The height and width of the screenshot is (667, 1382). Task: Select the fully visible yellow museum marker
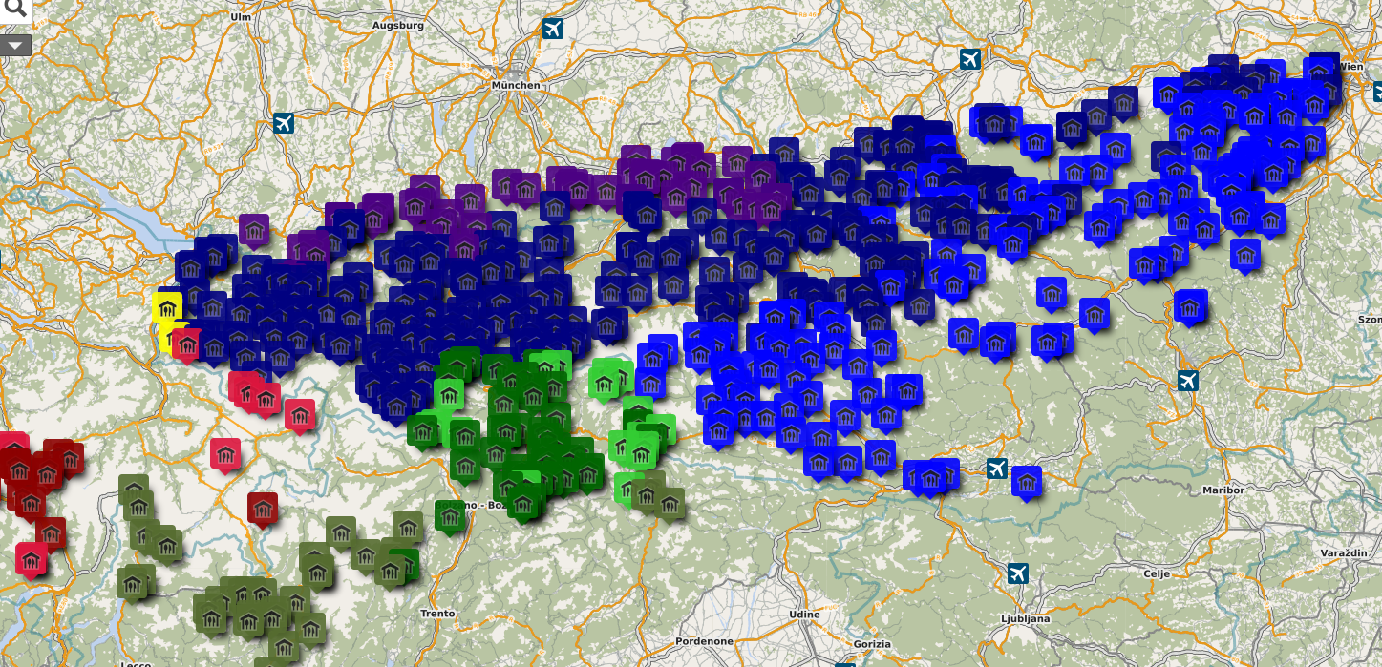click(x=168, y=309)
